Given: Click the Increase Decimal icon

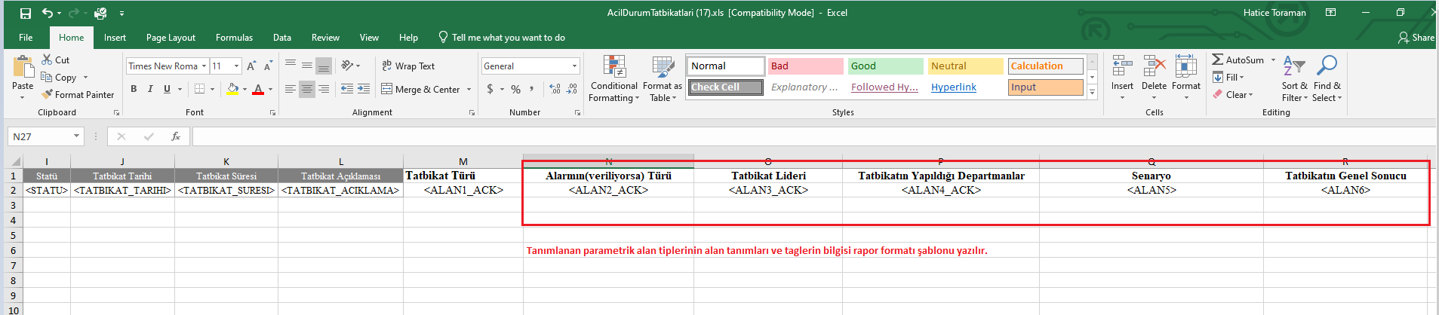Looking at the screenshot, I should (x=555, y=89).
